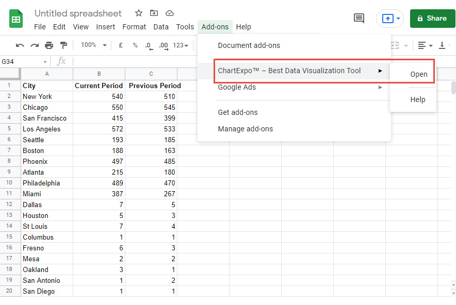
Task: Format as percent
Action: (x=135, y=45)
